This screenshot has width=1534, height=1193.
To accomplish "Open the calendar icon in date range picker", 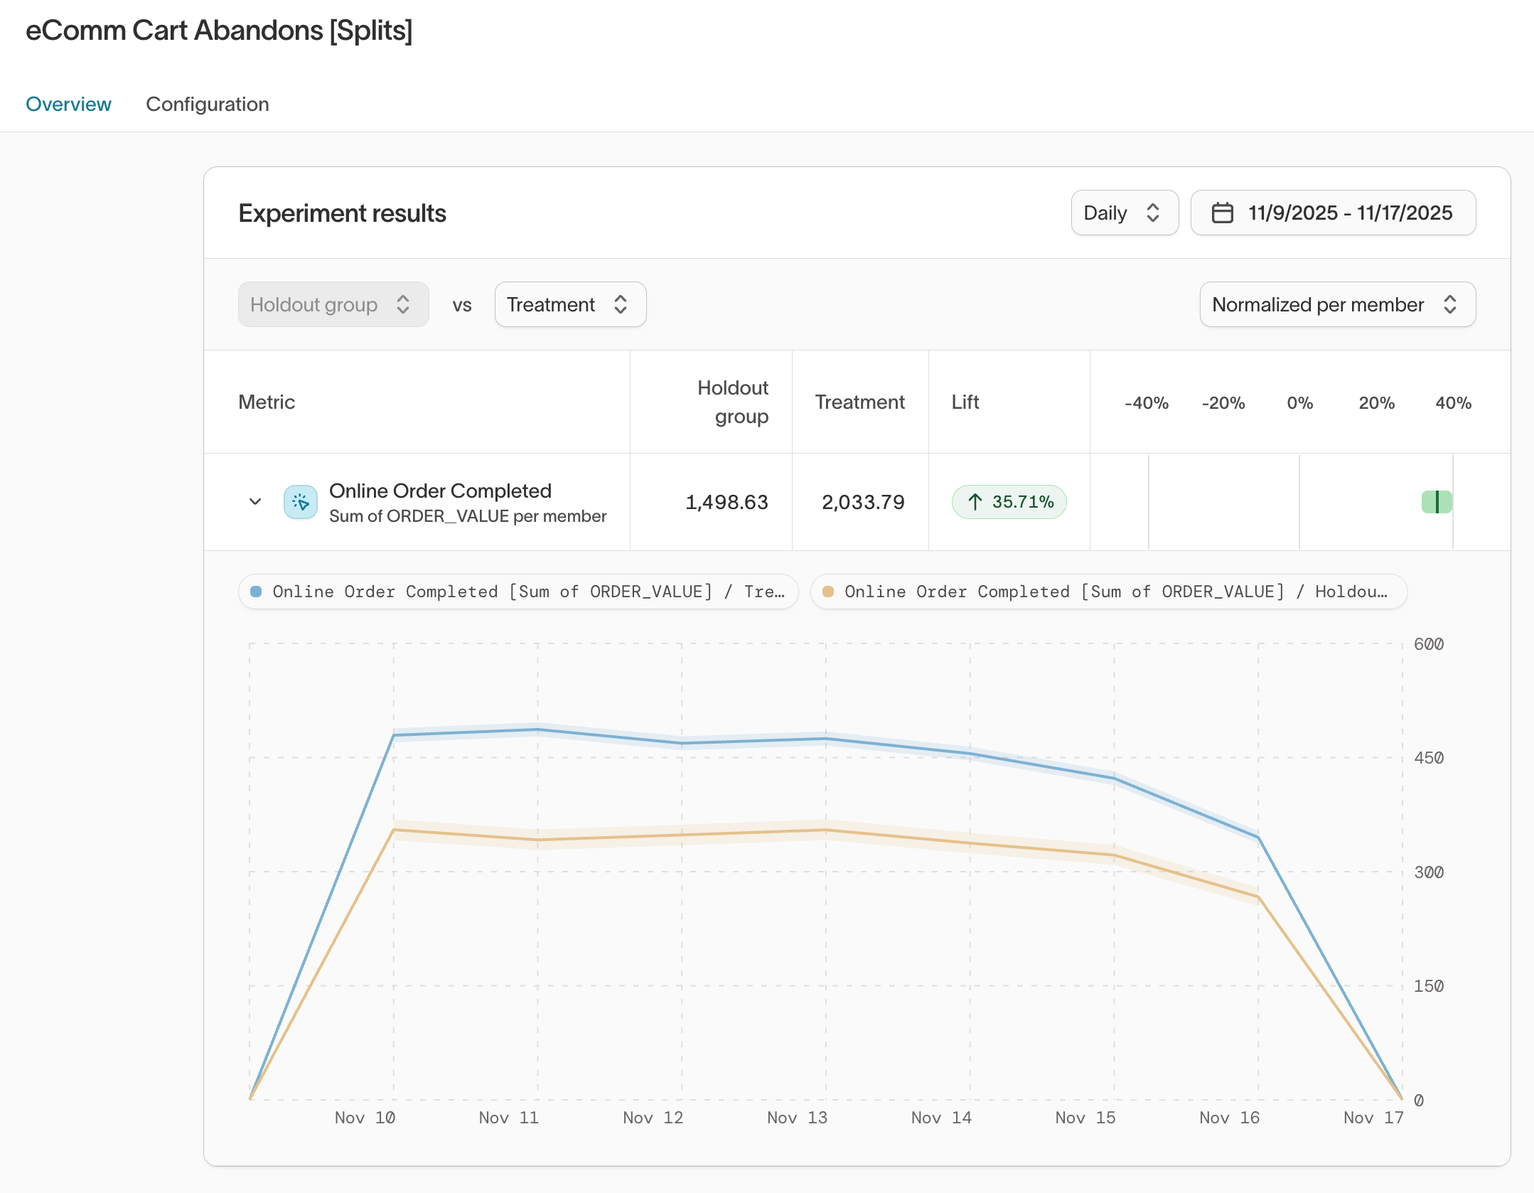I will coord(1222,213).
